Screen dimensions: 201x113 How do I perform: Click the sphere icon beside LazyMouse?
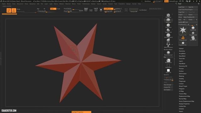101,10
